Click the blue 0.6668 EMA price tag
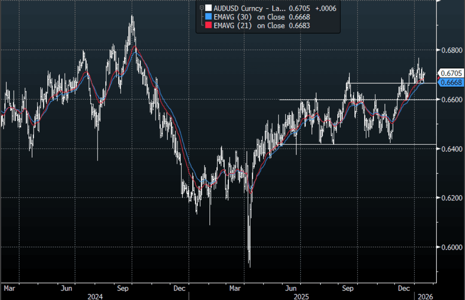Screen dimensions: 465x300 pyautogui.click(x=451, y=83)
